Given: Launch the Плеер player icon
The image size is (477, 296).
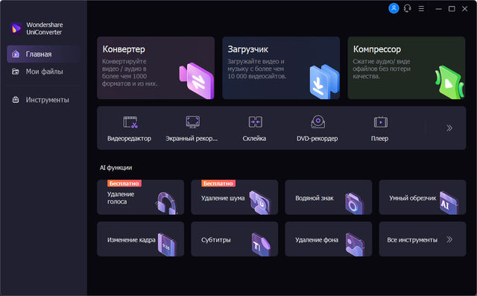Looking at the screenshot, I should tap(381, 122).
